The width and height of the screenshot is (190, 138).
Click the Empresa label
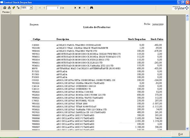point(34,25)
